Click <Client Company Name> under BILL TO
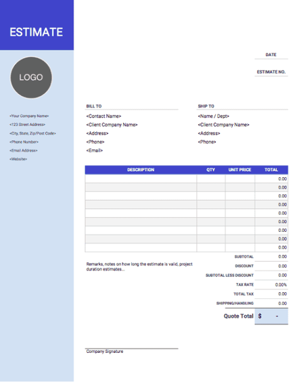 point(112,124)
